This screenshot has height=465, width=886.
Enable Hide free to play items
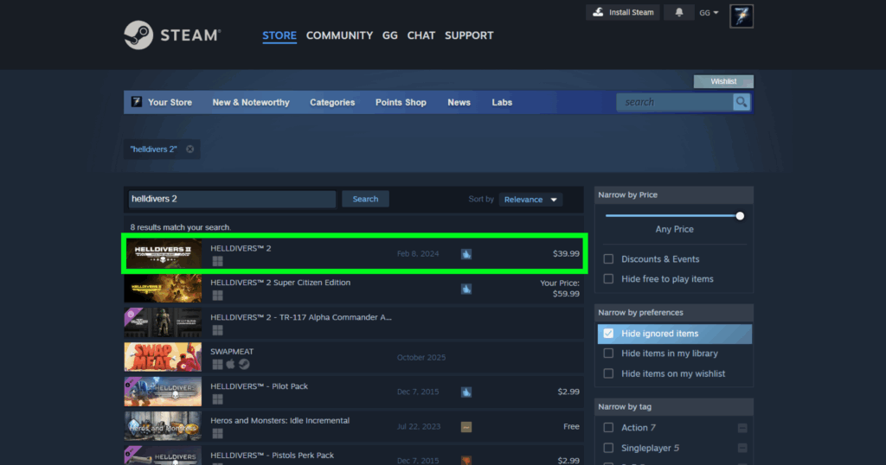(x=608, y=279)
